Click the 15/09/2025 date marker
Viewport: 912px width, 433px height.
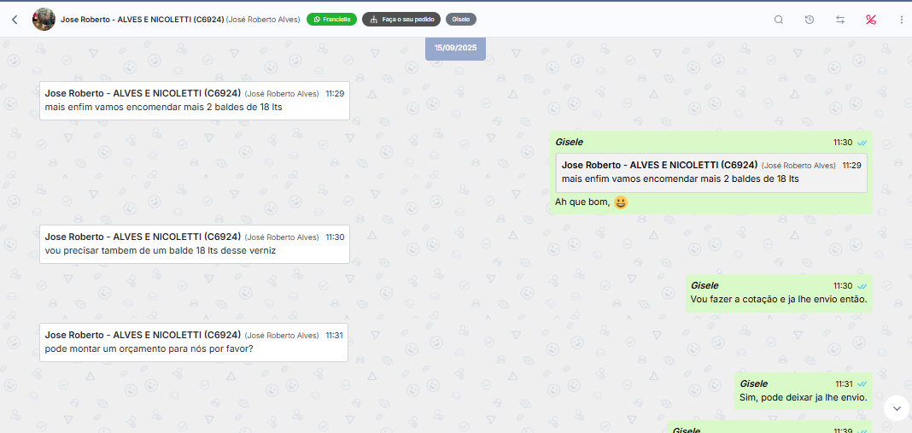point(455,48)
